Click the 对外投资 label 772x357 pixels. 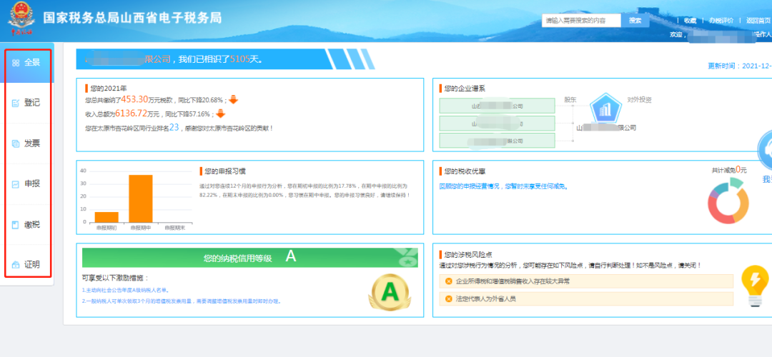click(x=639, y=99)
